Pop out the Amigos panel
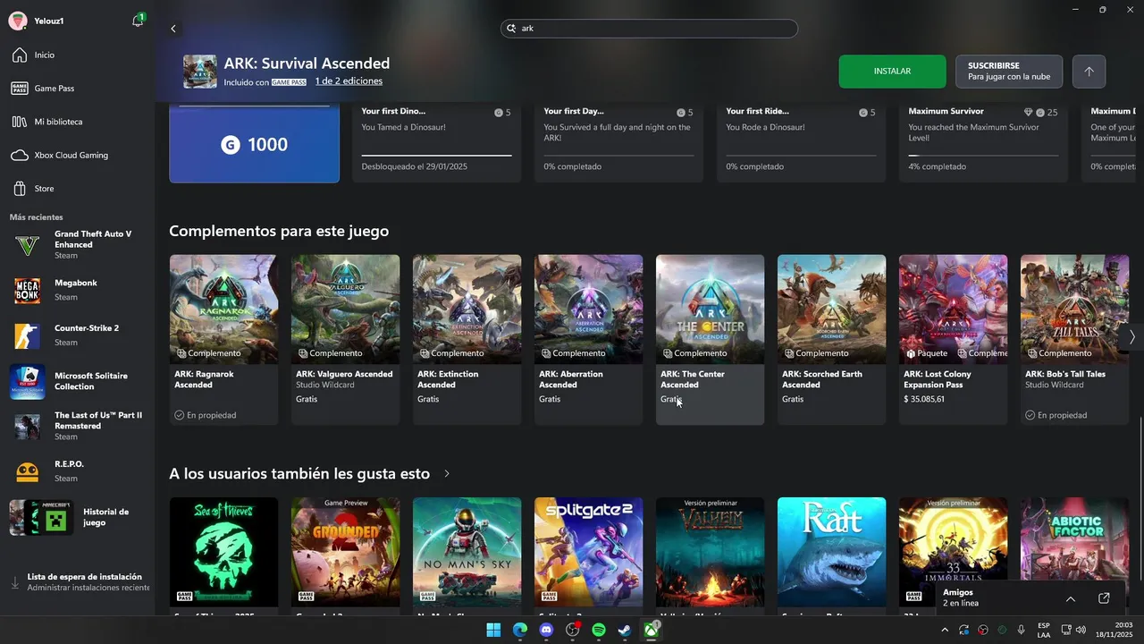This screenshot has height=644, width=1144. tap(1104, 598)
